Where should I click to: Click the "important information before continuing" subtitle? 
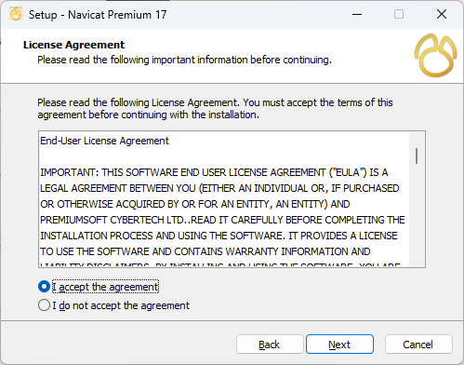[242, 60]
